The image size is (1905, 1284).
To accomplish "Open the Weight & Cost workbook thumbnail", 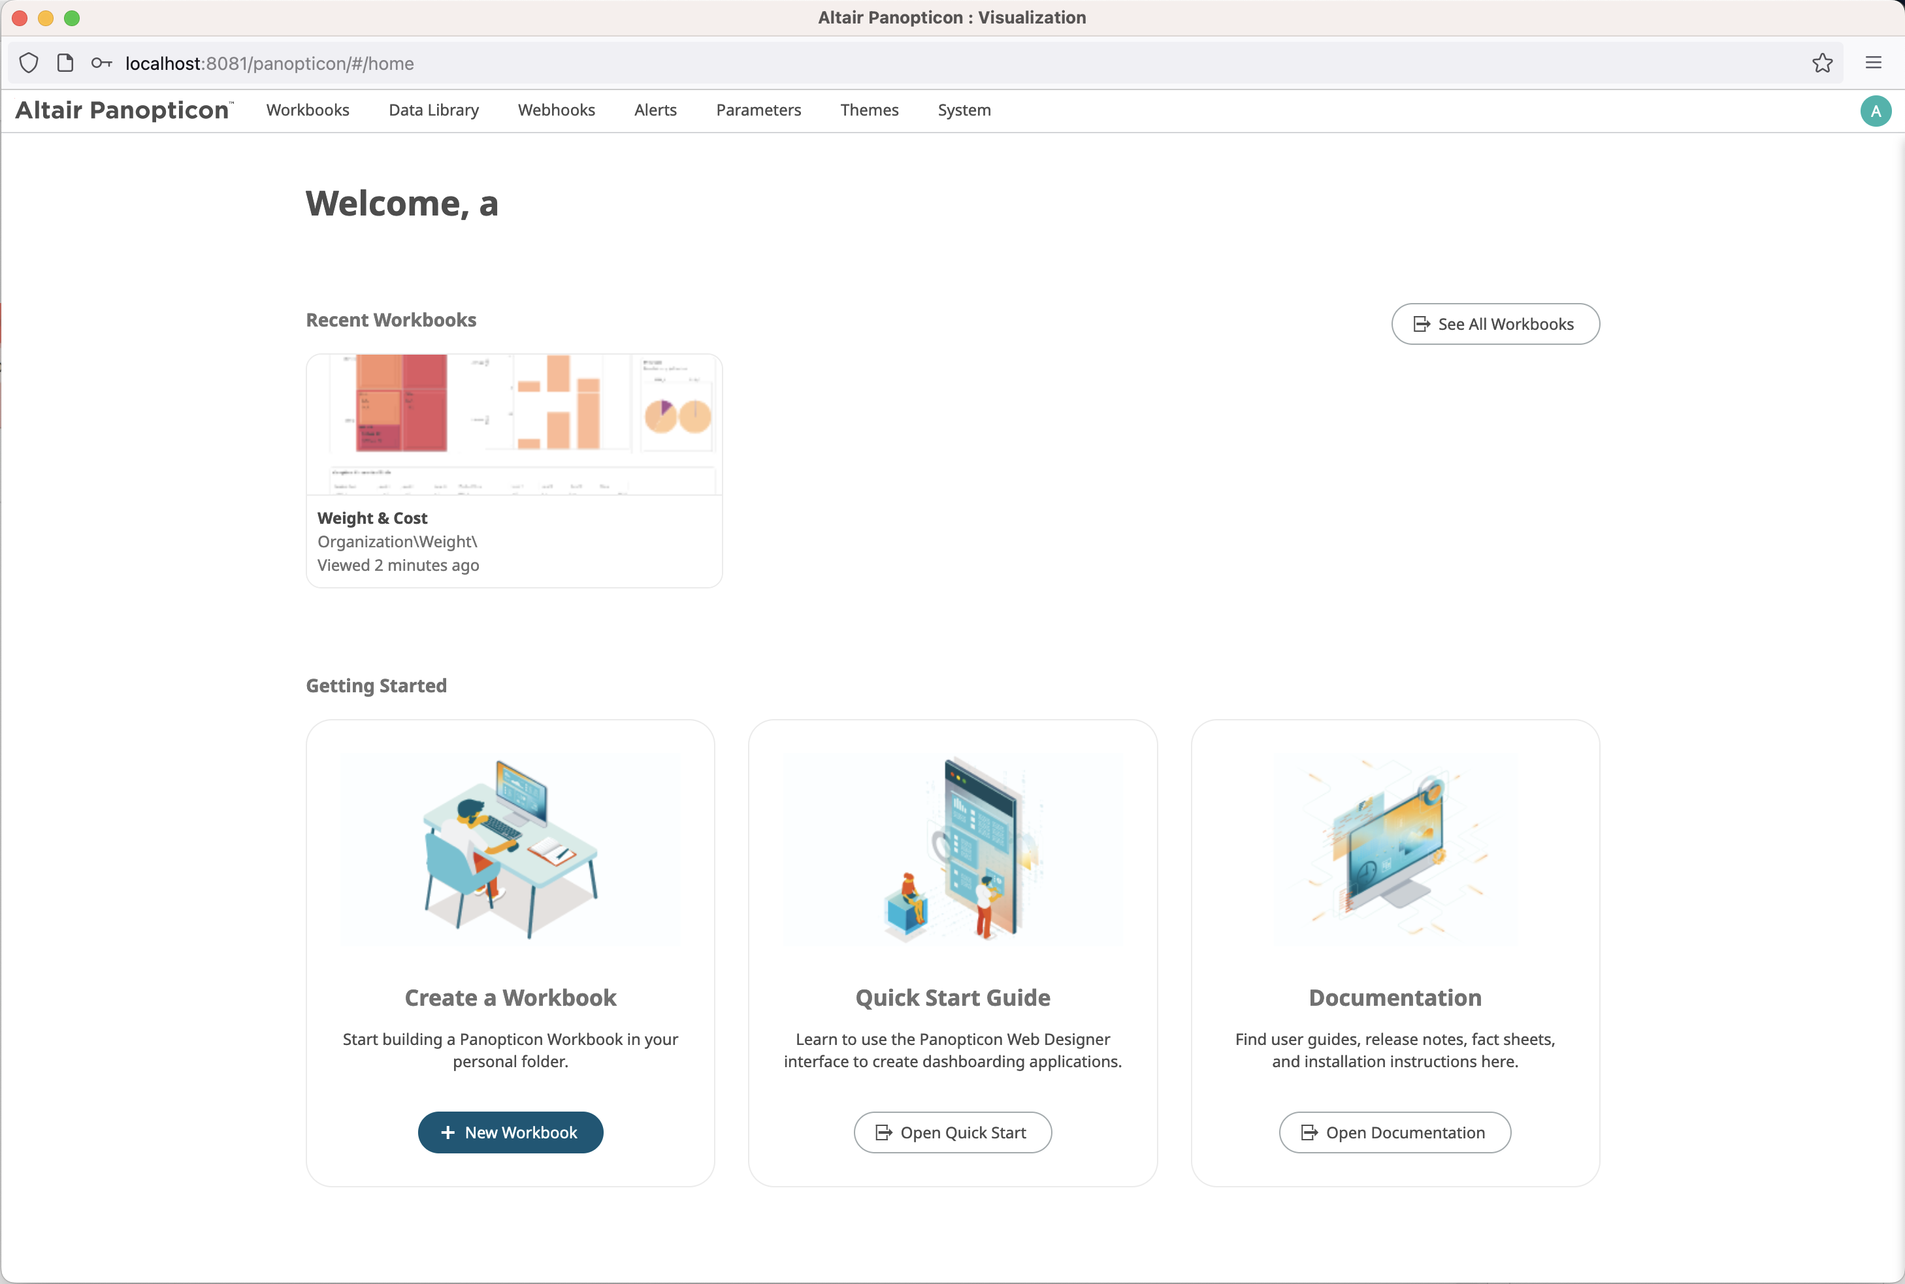I will coord(513,424).
